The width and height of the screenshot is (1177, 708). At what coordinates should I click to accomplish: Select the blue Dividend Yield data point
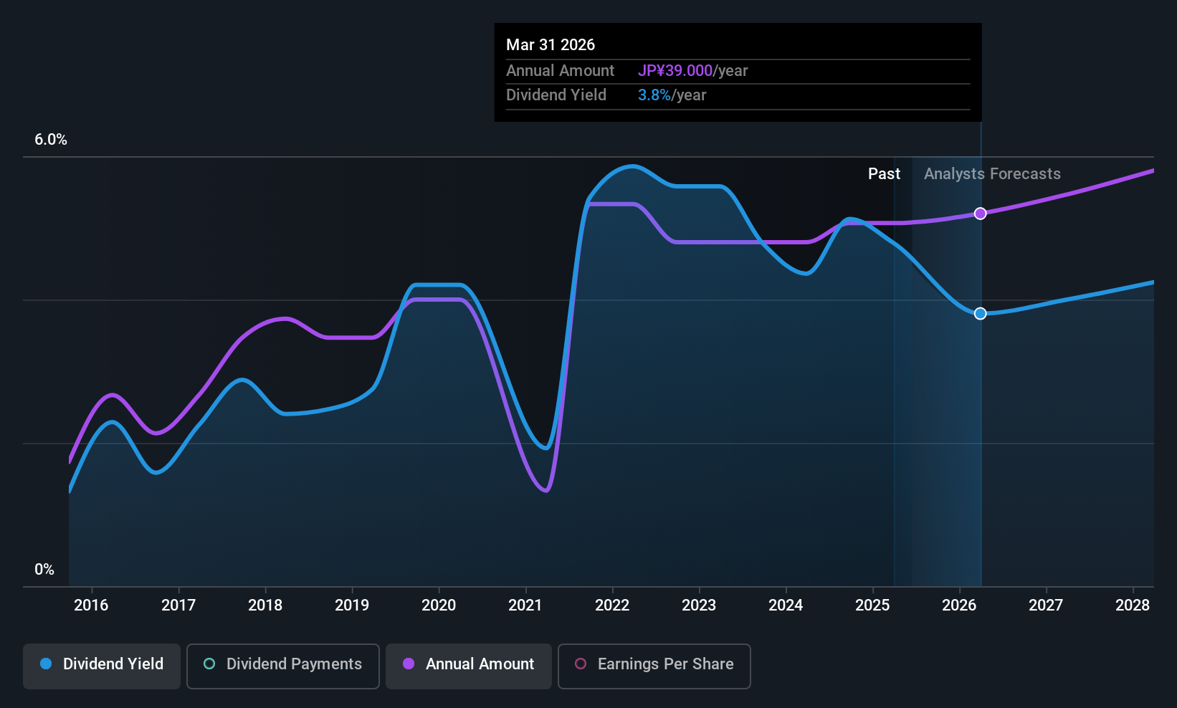click(980, 313)
